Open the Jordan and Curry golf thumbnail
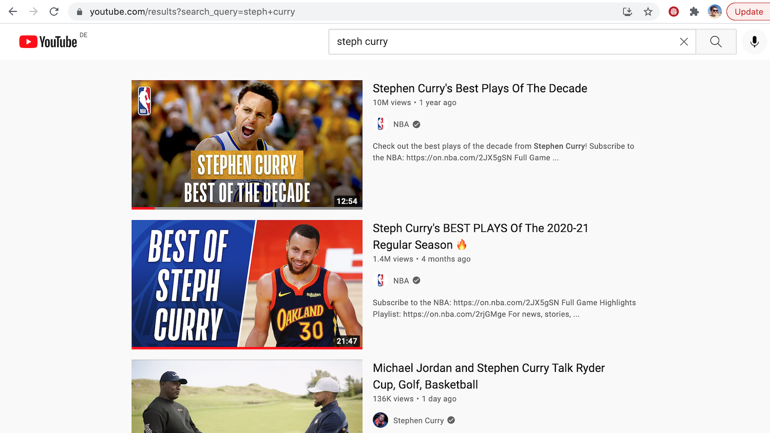 click(247, 396)
